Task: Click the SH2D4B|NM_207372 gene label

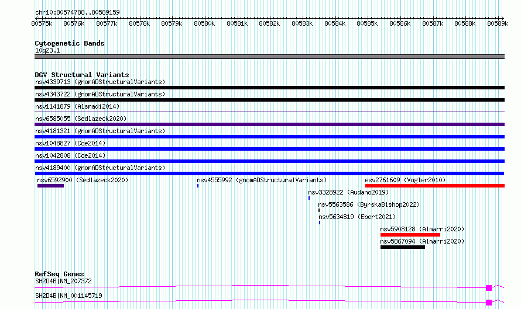Action: [63, 281]
